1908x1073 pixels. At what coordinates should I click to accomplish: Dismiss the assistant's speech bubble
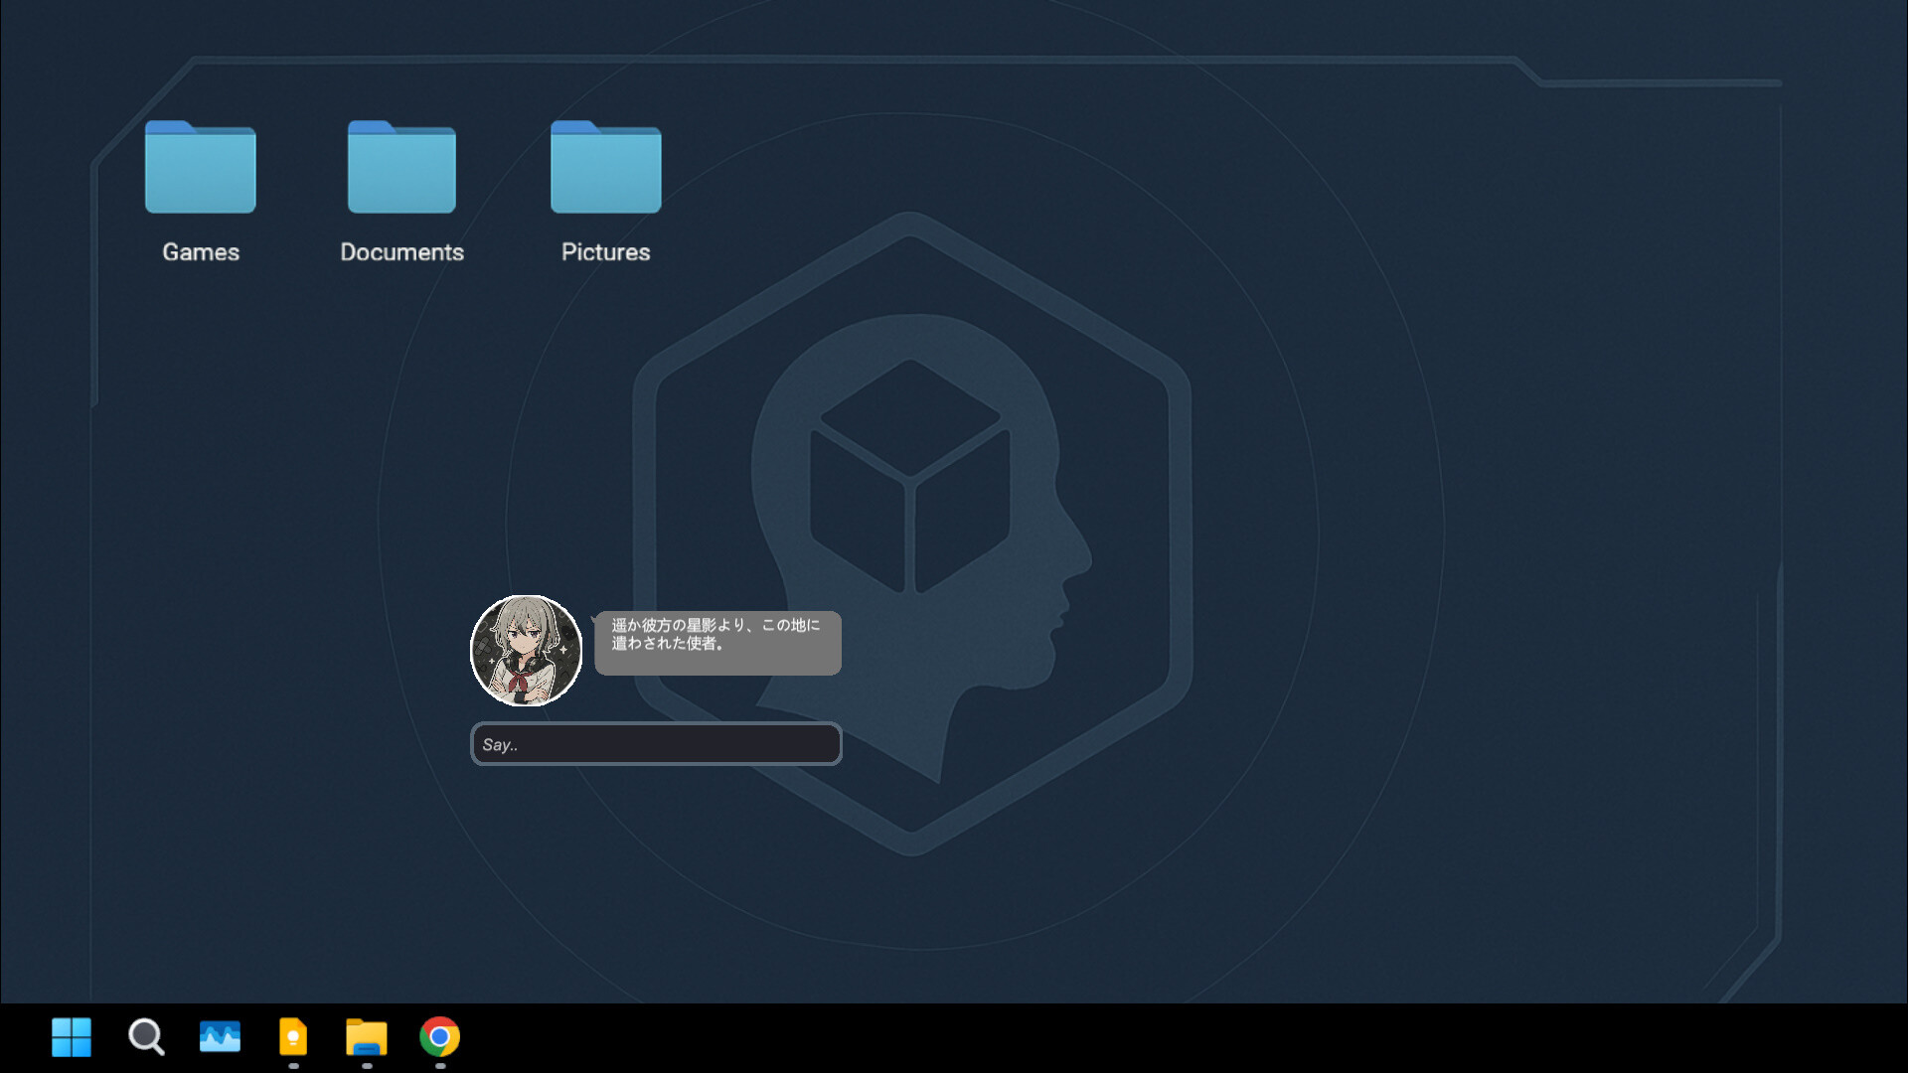pyautogui.click(x=717, y=643)
